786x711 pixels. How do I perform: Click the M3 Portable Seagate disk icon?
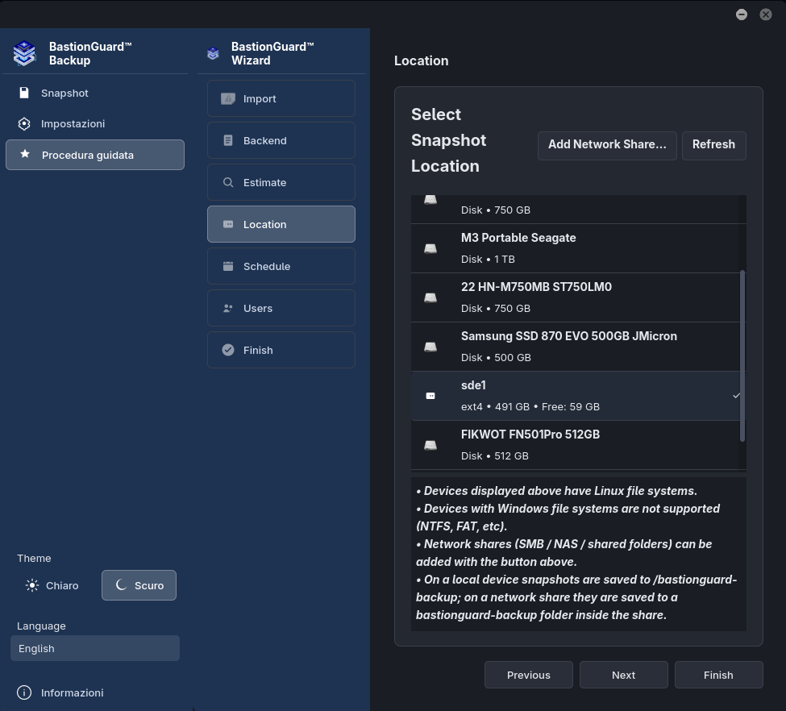(x=430, y=248)
